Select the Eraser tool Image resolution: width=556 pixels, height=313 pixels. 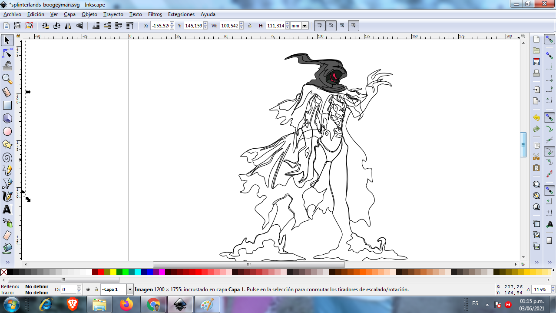(7, 236)
